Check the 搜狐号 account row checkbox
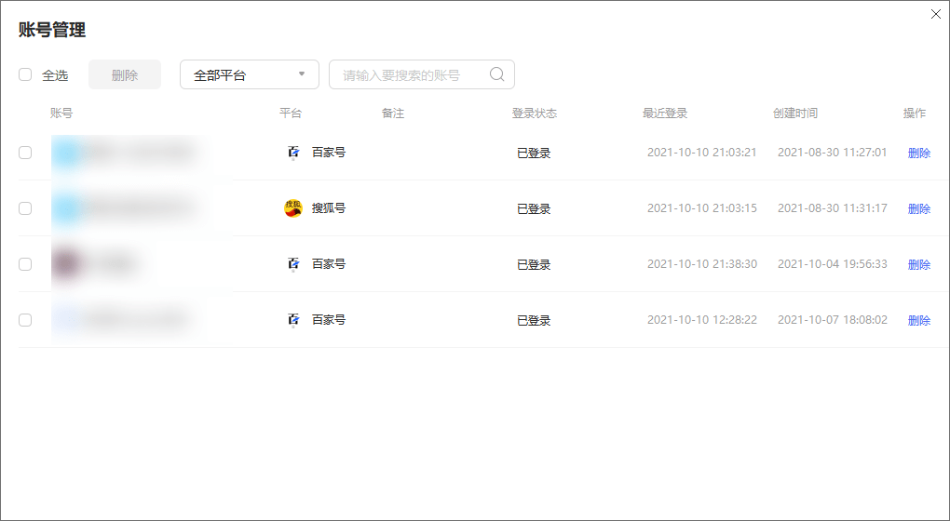The image size is (950, 521). tap(25, 208)
